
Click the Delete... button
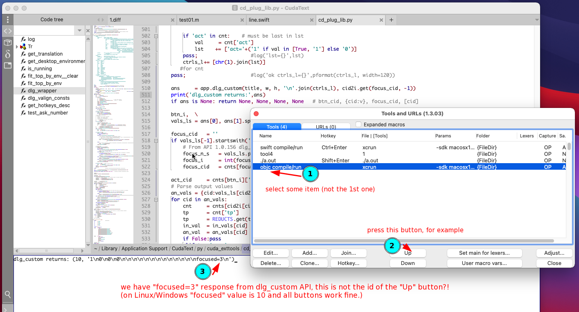[x=270, y=263]
